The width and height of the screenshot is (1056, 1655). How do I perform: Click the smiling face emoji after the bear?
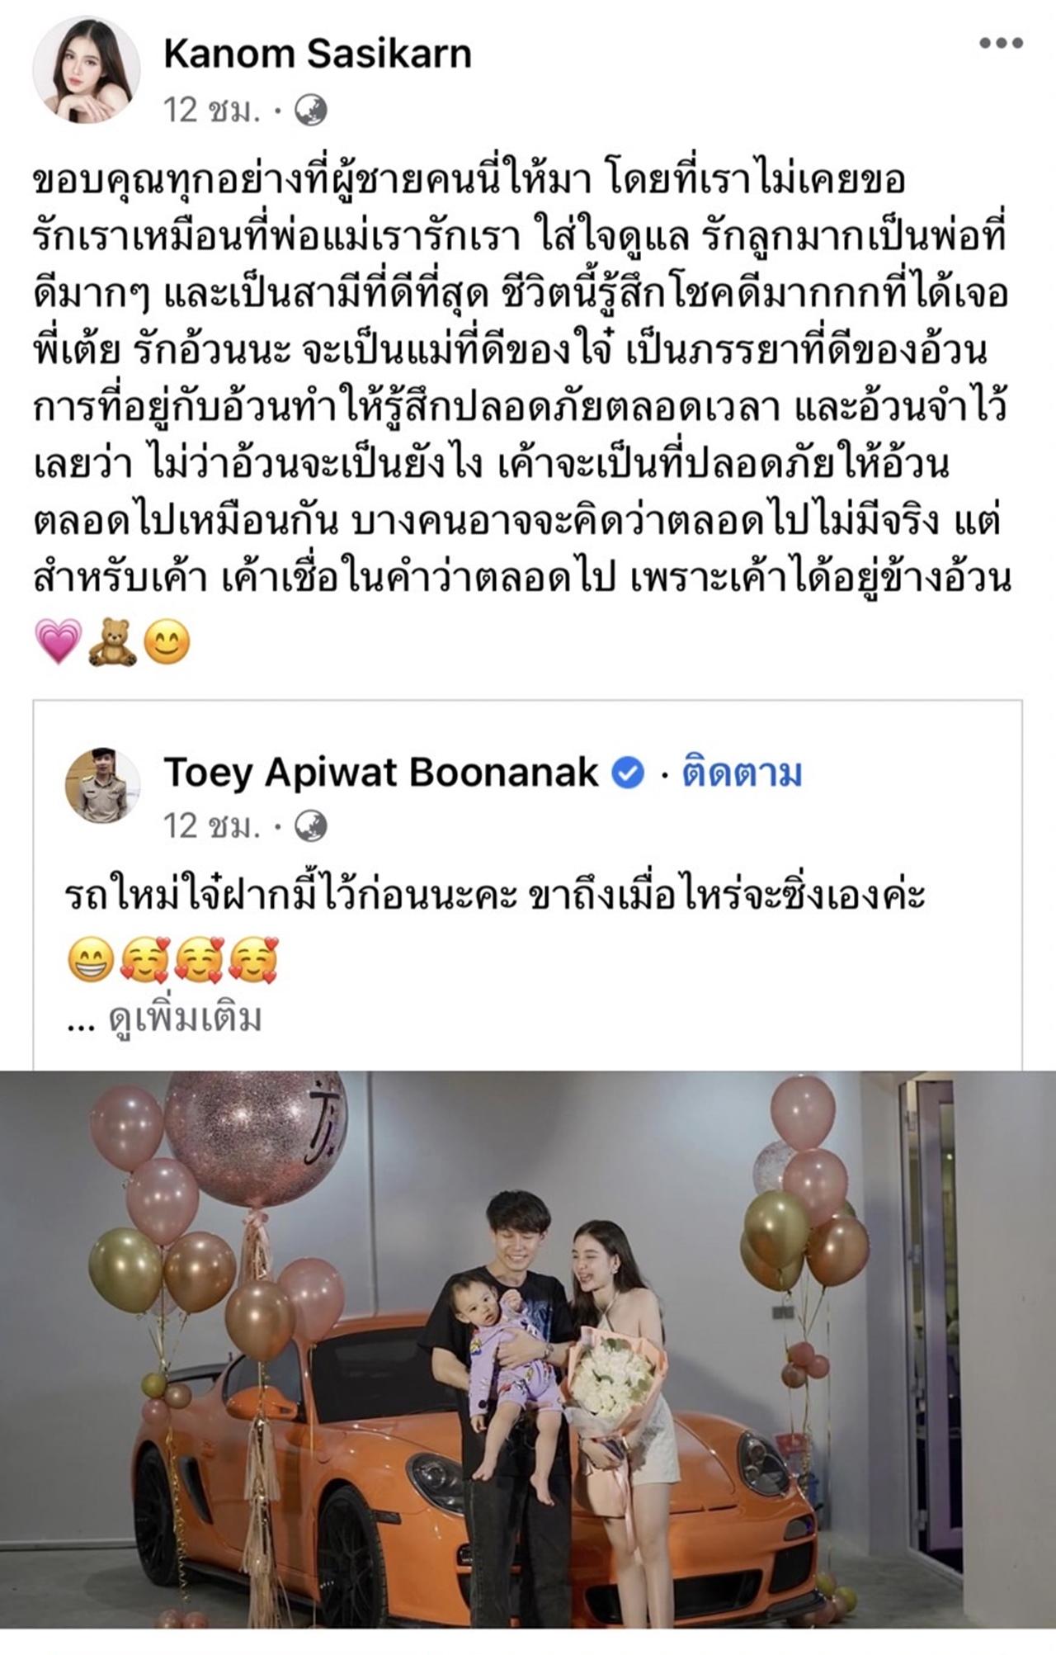pos(167,642)
